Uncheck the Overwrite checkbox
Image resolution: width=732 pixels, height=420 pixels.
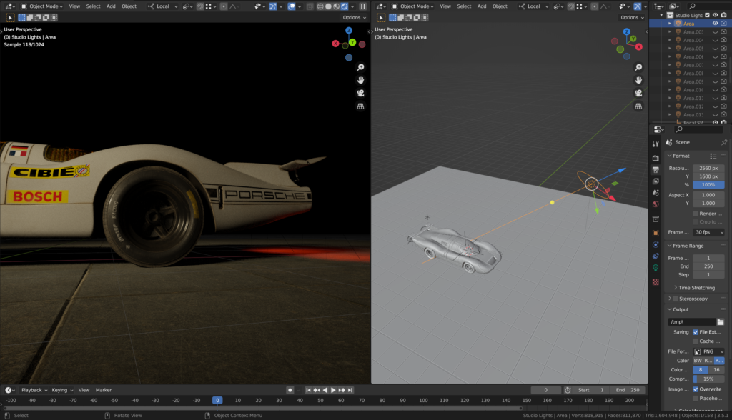696,389
